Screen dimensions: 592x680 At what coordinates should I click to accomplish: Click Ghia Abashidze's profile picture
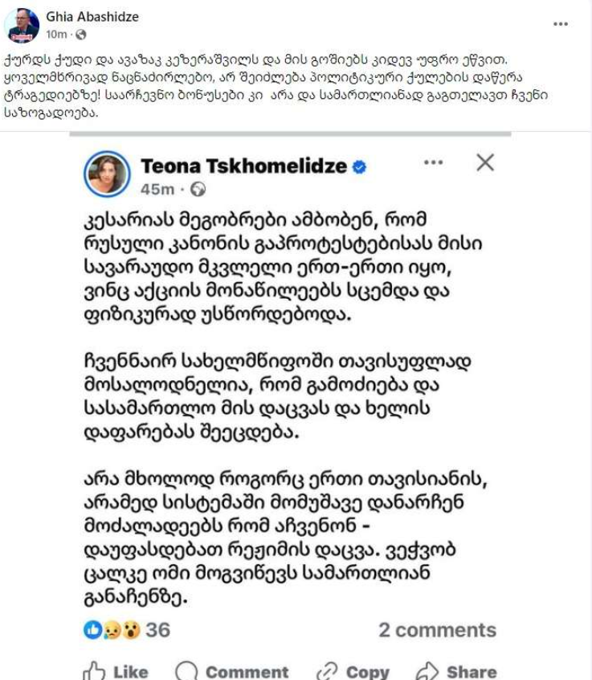tap(22, 25)
